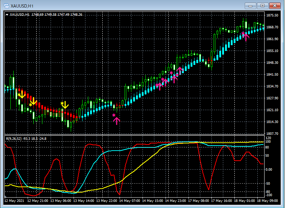Click the window title text XAUUSD,H1
The width and height of the screenshot is (285, 208).
pyautogui.click(x=22, y=6)
